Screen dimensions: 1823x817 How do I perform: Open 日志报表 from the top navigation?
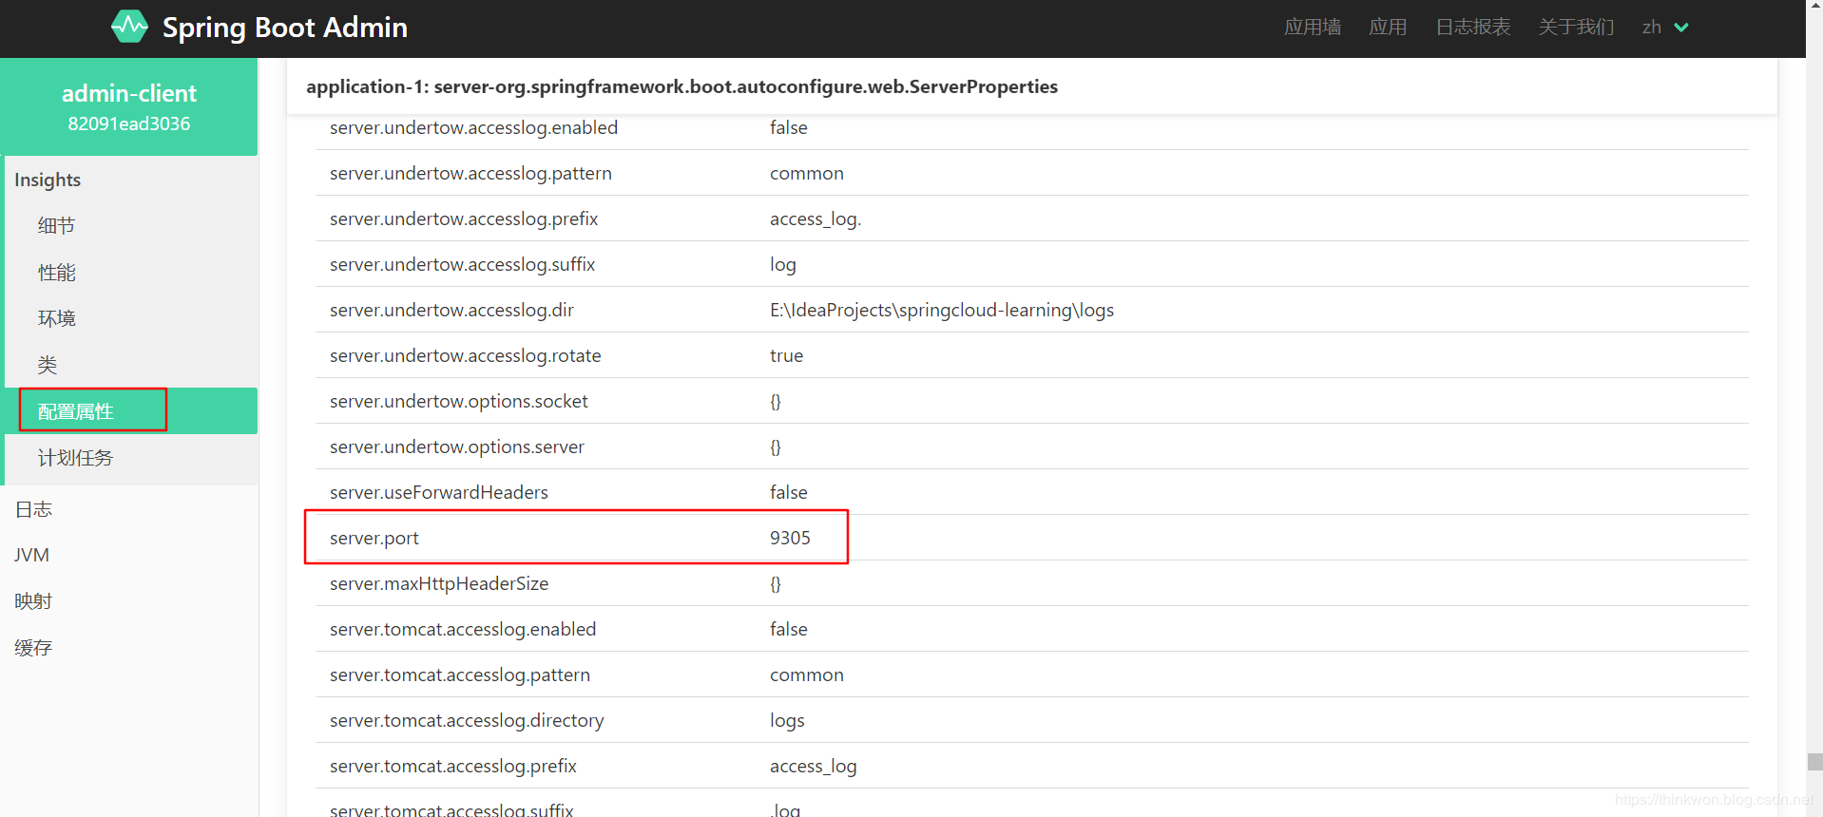[1472, 28]
